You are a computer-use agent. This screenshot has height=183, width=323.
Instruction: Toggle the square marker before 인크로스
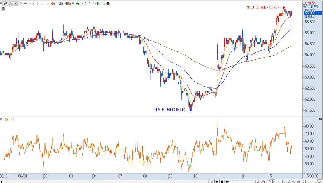click(x=1, y=3)
